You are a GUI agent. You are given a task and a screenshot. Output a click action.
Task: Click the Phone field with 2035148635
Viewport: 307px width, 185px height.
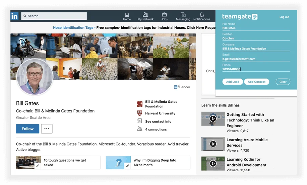(256, 69)
